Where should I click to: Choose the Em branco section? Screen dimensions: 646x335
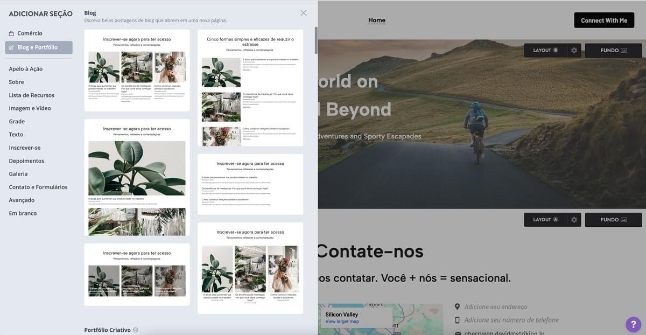(23, 213)
